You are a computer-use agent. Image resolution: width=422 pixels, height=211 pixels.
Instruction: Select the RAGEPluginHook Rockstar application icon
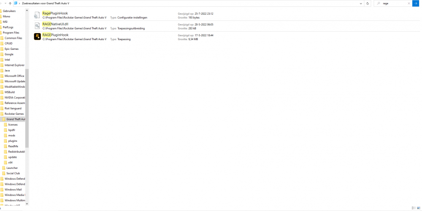pyautogui.click(x=37, y=37)
